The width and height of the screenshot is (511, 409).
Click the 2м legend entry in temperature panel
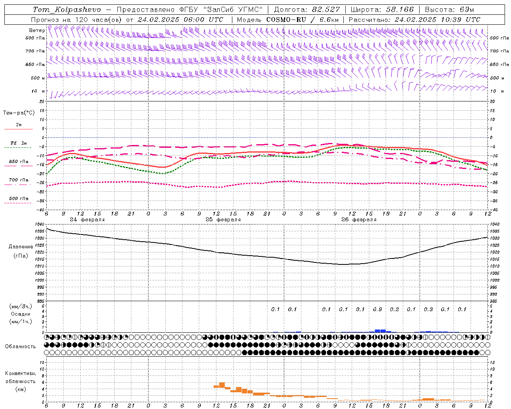(19, 125)
